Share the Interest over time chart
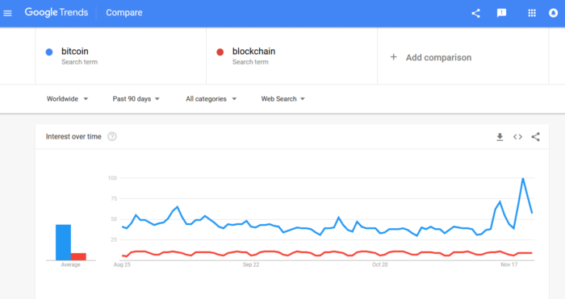 click(x=535, y=137)
